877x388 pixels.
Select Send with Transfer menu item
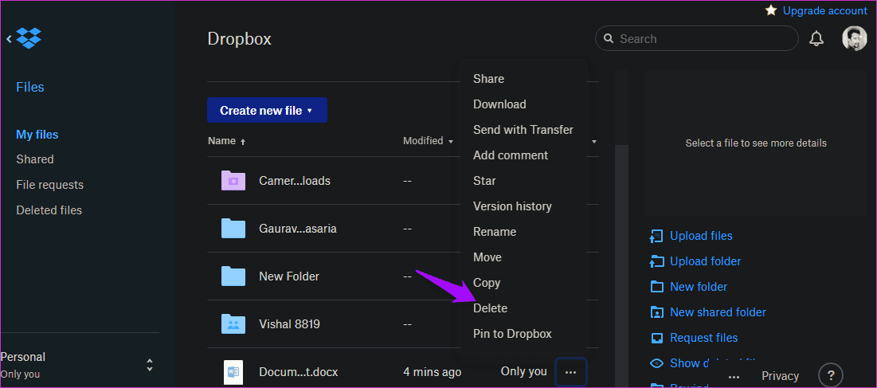(523, 130)
